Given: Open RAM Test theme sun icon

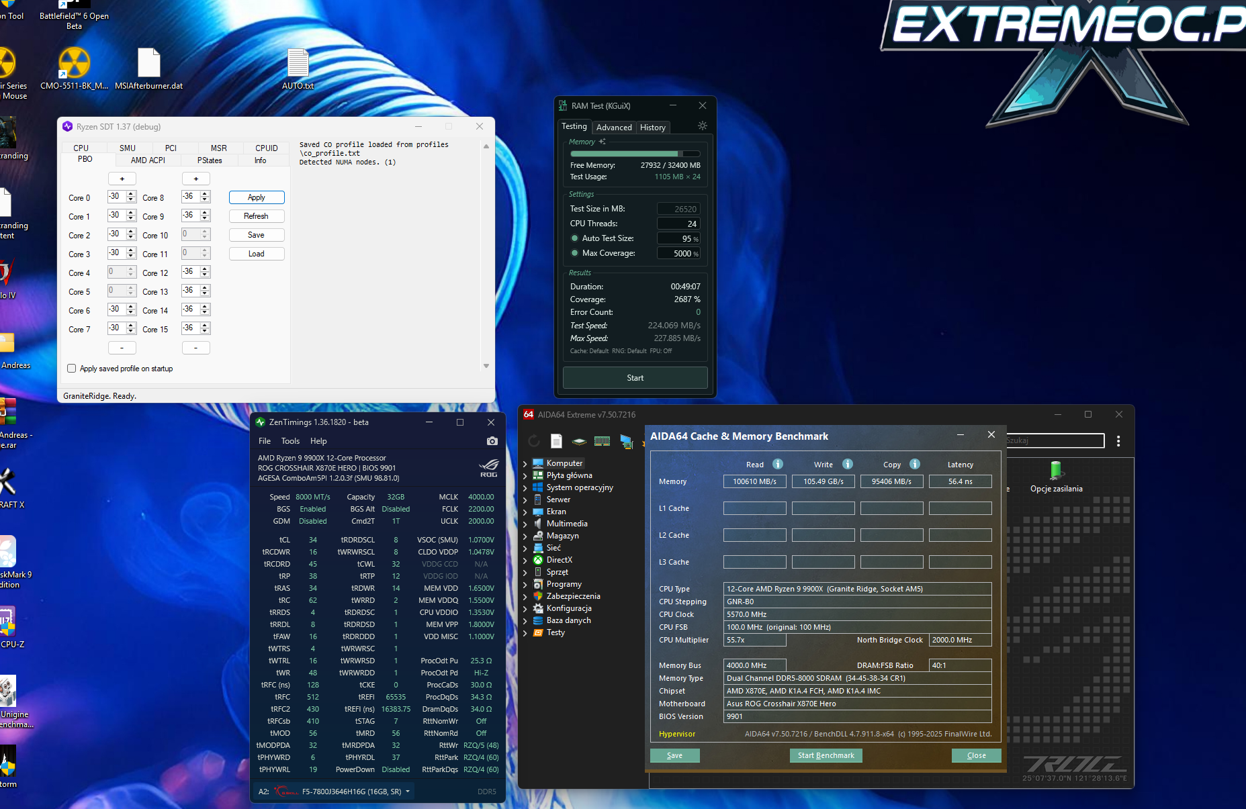Looking at the screenshot, I should [x=702, y=126].
